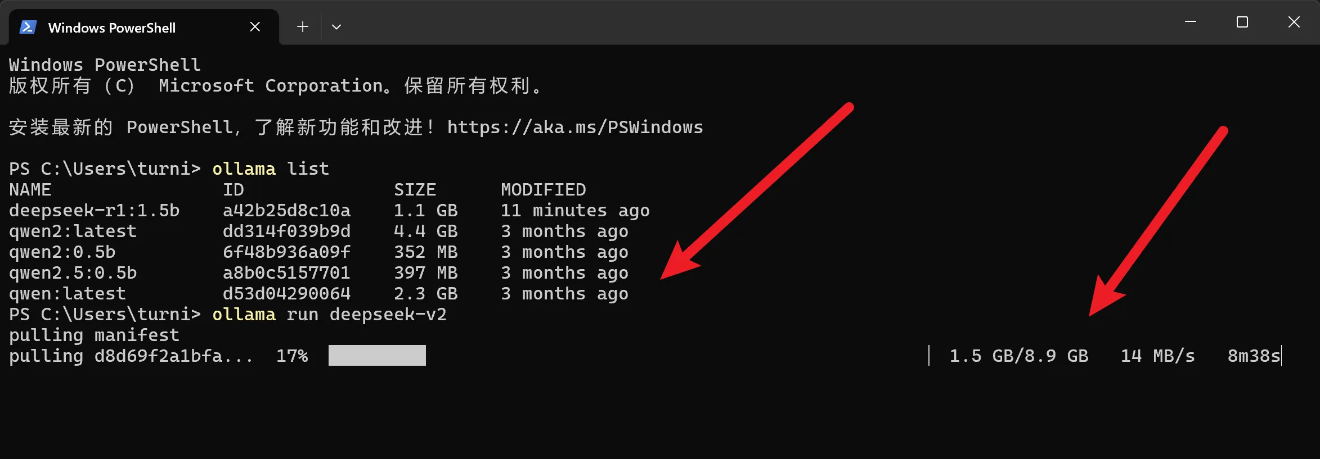Click the PowerShell icon in the tab

coord(28,27)
